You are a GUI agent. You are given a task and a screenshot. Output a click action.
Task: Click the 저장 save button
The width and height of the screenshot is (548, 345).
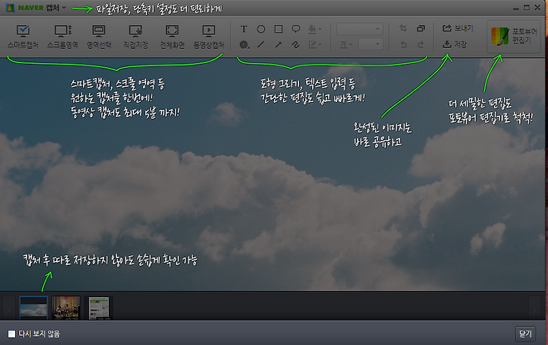tap(454, 44)
